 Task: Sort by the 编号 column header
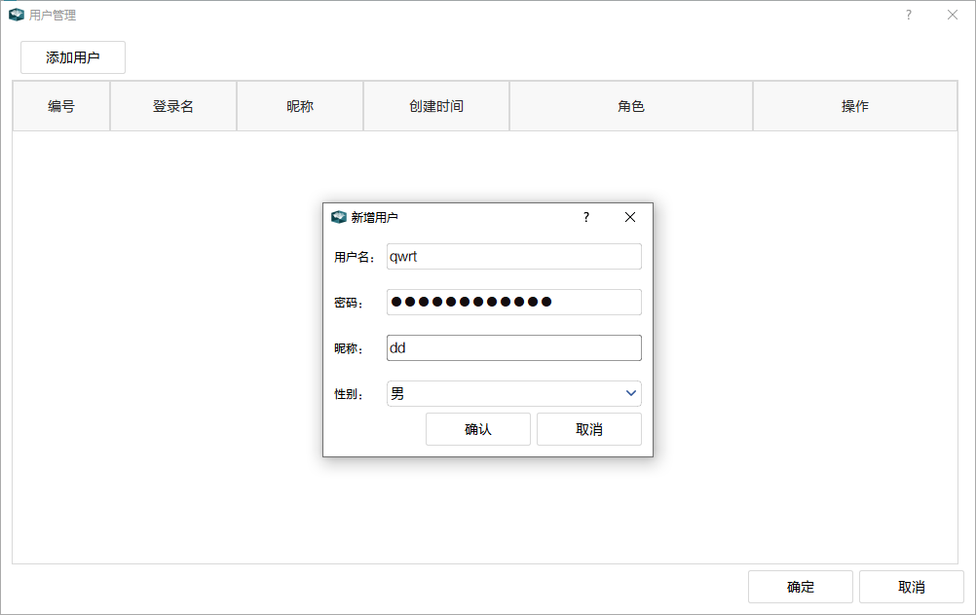(x=61, y=106)
